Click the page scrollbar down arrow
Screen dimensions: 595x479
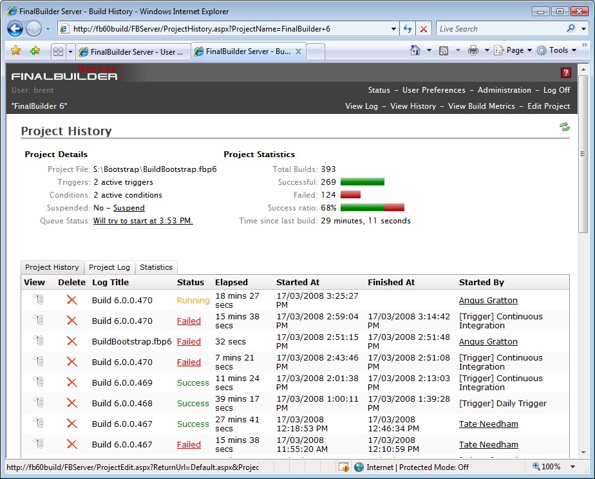tap(583, 452)
